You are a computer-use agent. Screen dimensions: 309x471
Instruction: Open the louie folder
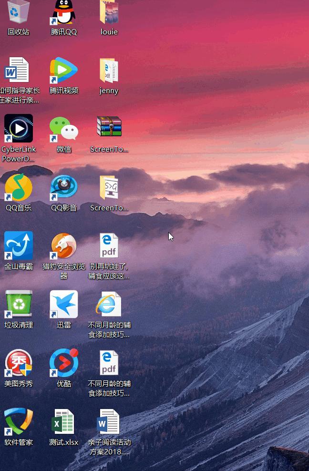(109, 12)
